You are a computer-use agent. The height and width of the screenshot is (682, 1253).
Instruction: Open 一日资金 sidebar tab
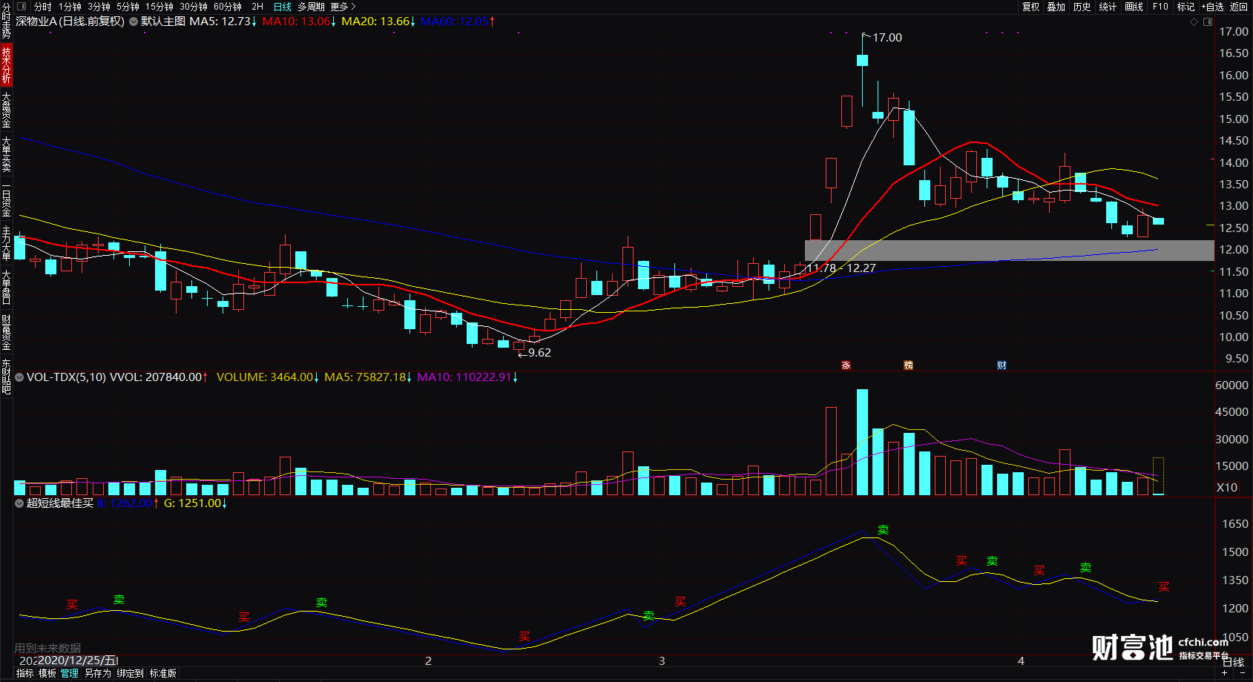coord(6,199)
